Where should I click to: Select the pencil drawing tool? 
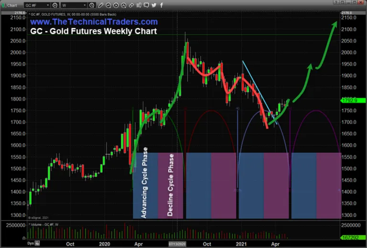pos(101,5)
